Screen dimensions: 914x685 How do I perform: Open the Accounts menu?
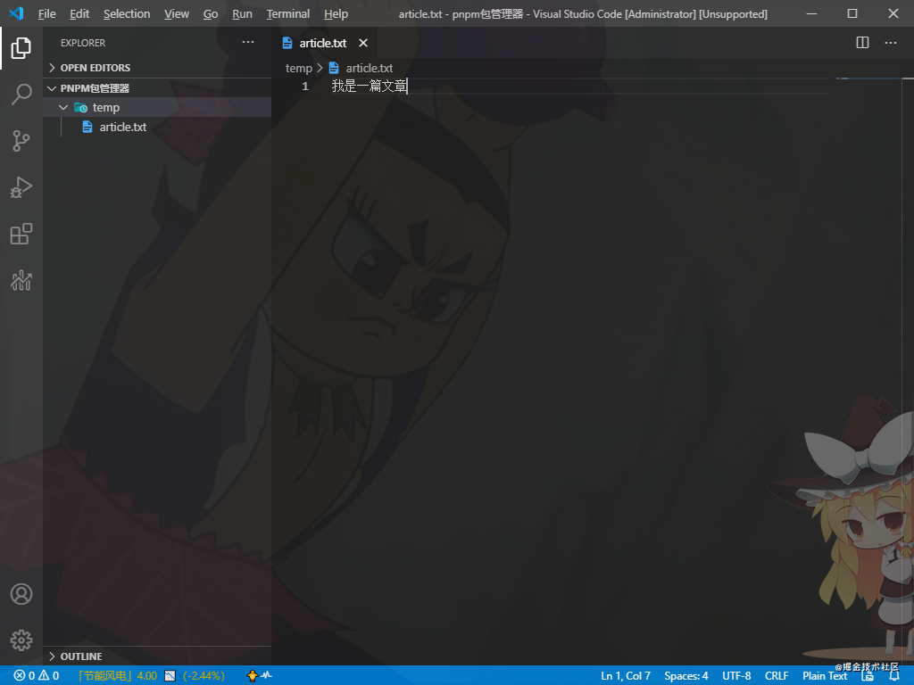tap(21, 594)
